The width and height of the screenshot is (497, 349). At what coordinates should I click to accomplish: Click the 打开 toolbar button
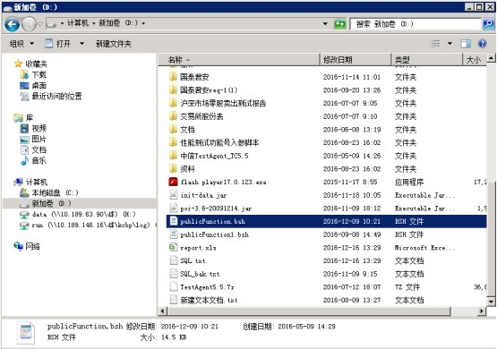coord(58,44)
